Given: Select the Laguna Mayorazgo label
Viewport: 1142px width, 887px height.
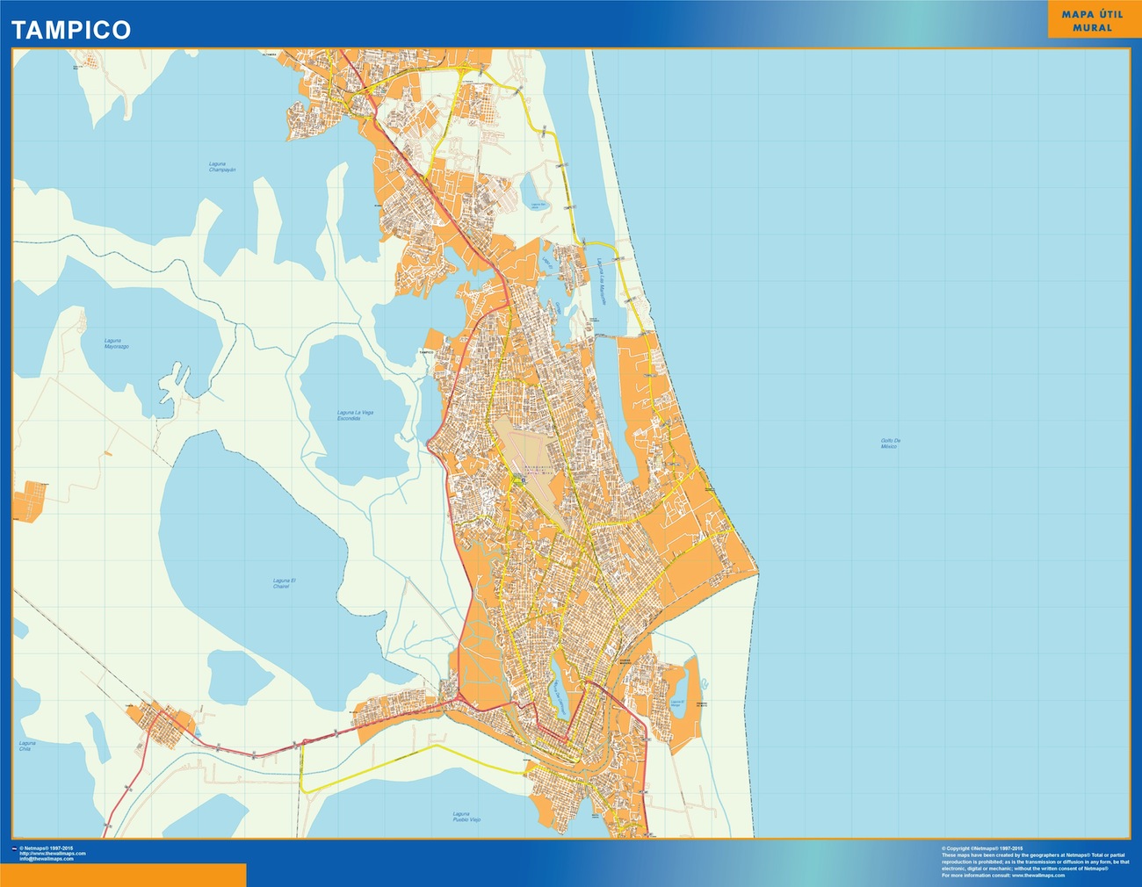Looking at the screenshot, I should coord(117,343).
